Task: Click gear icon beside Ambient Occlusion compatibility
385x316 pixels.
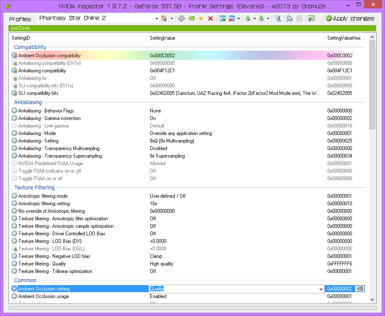Action: point(14,56)
